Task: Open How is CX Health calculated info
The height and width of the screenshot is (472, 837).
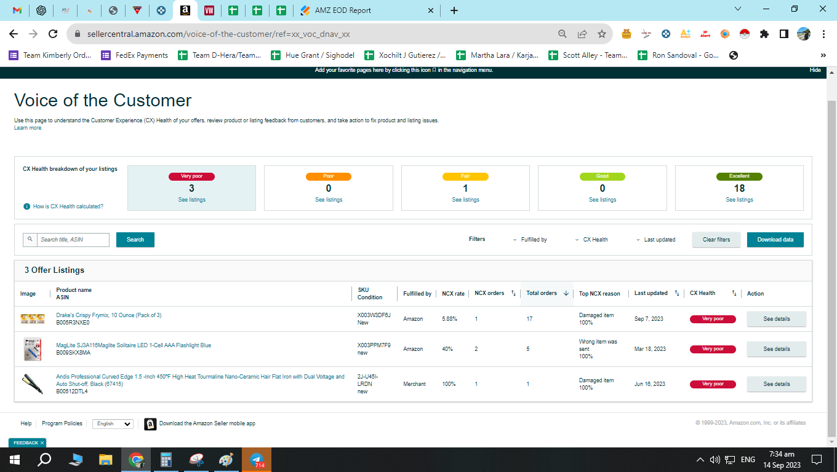Action: pyautogui.click(x=63, y=206)
